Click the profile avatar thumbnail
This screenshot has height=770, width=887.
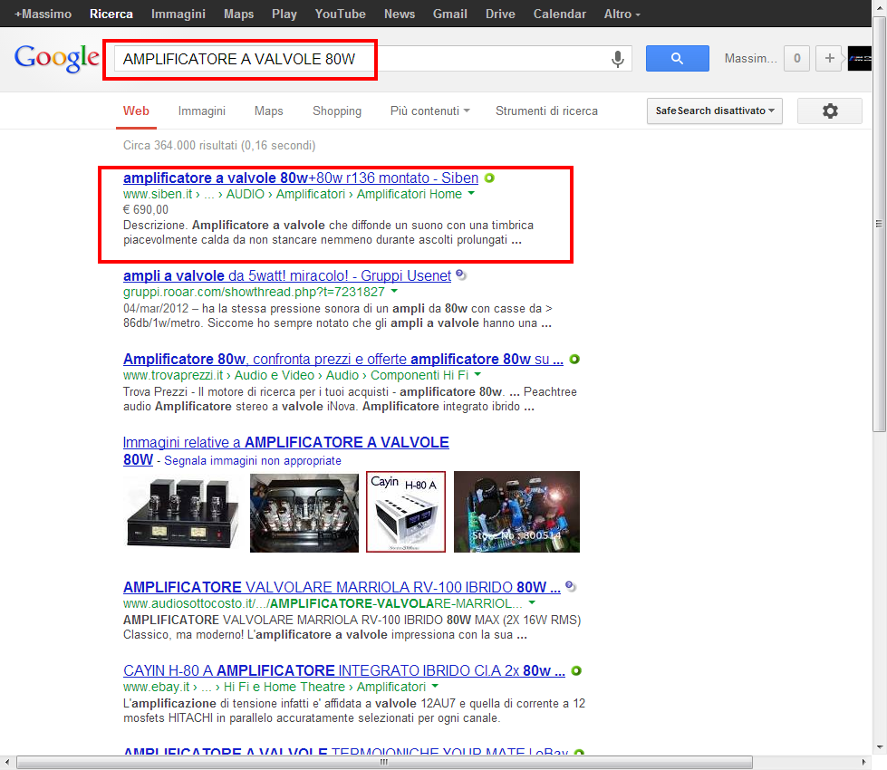click(x=859, y=58)
